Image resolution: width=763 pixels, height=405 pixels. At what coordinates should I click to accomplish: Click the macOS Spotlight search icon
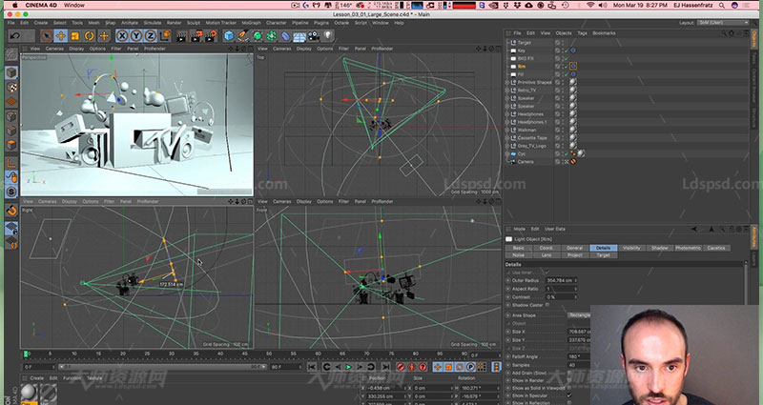click(x=722, y=6)
